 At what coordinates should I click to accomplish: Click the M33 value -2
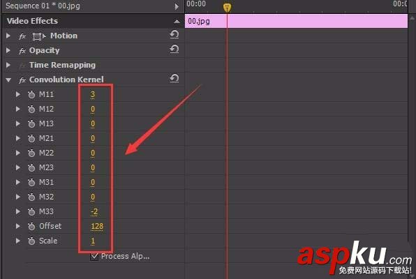94,211
